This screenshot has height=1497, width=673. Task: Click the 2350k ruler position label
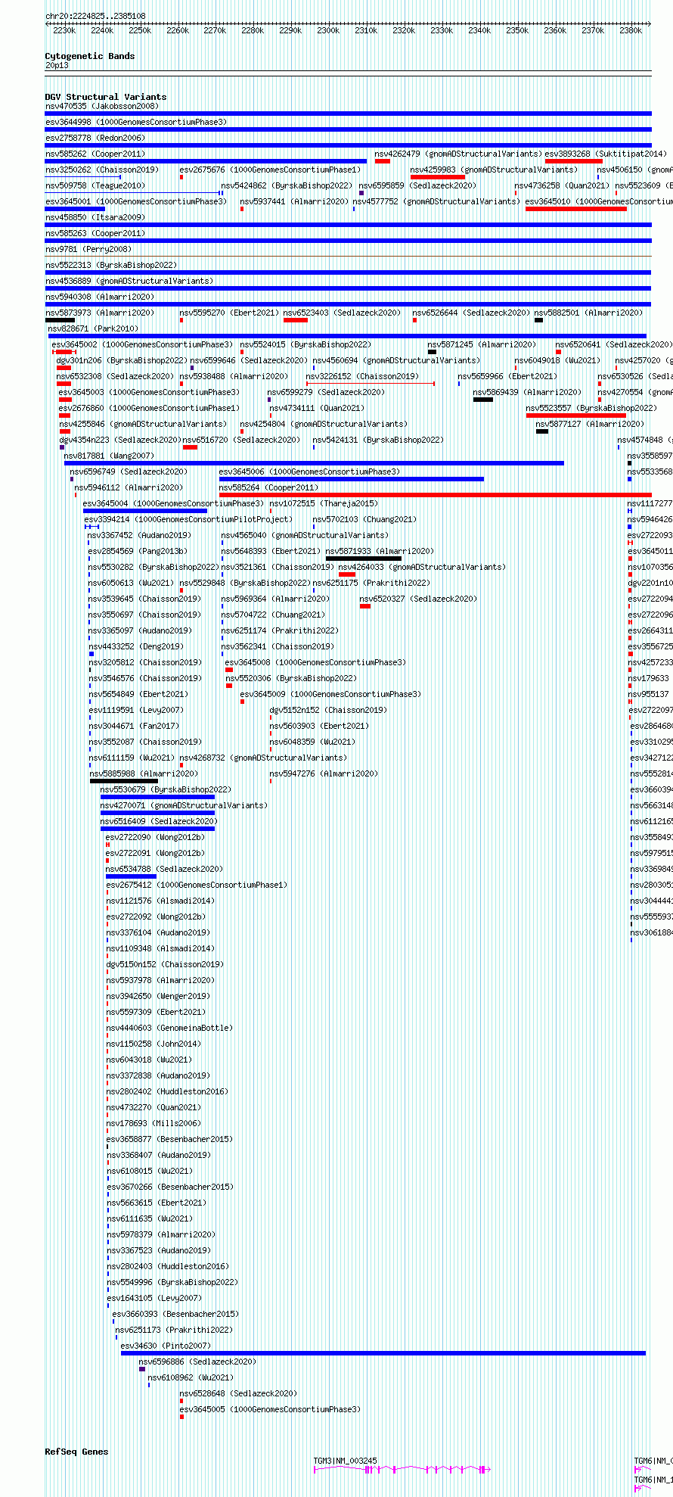tap(517, 30)
